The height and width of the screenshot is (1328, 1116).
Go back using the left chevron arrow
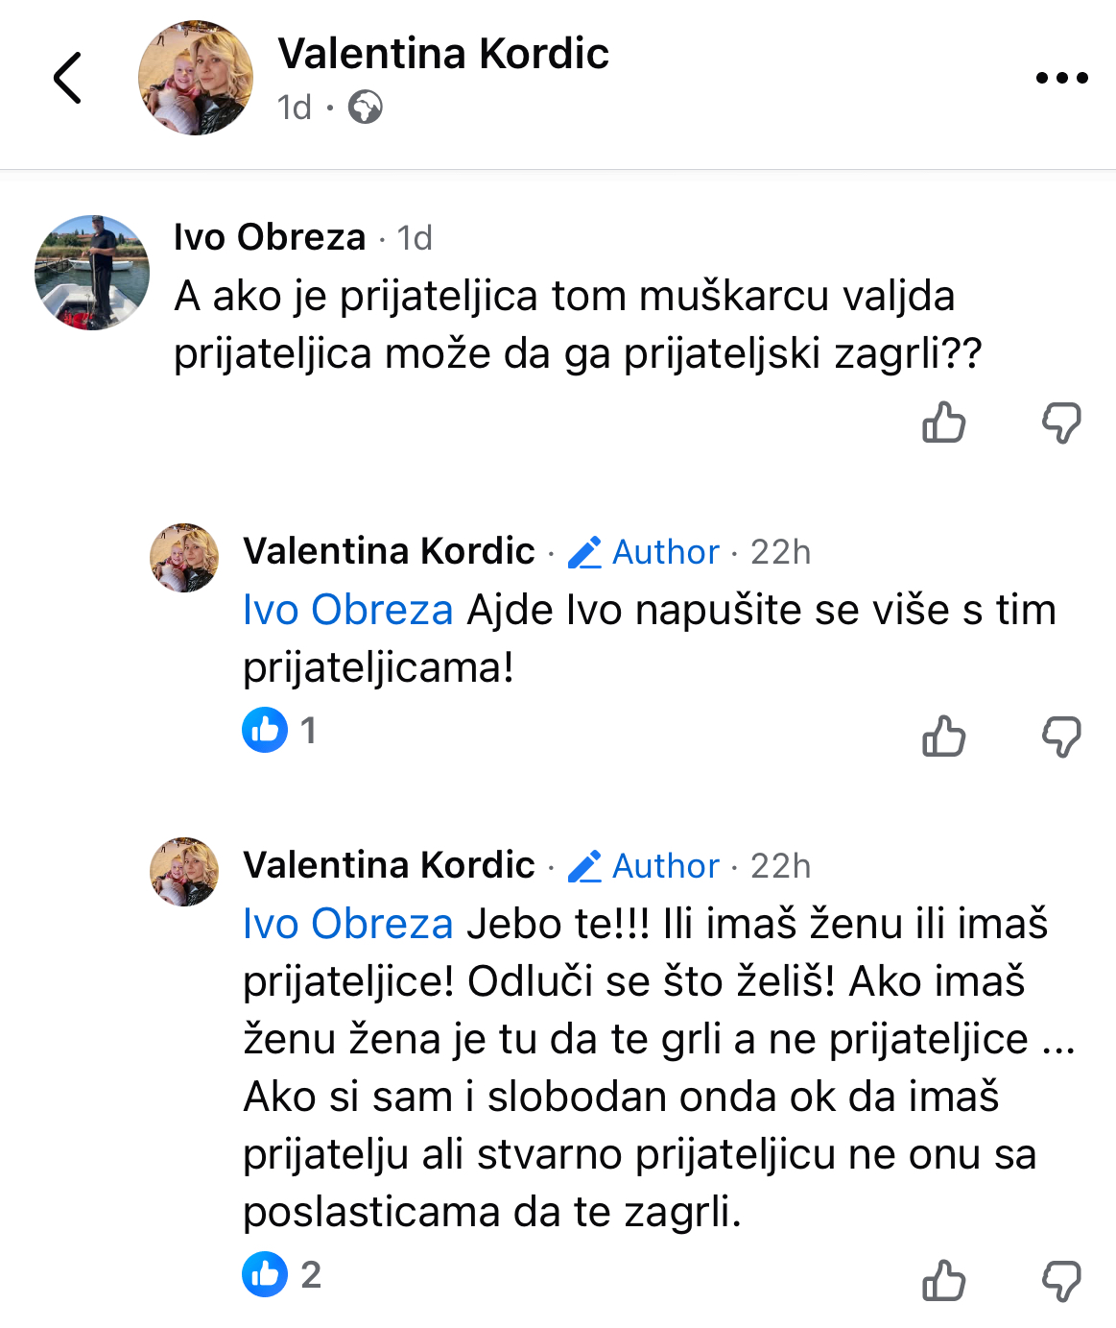pos(67,78)
